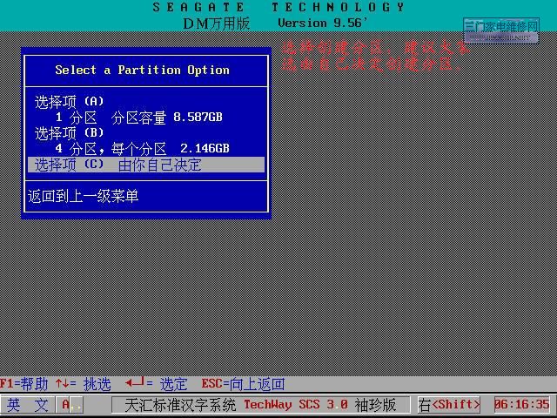Click the 天汇标准汉字系统 status label

click(180, 405)
